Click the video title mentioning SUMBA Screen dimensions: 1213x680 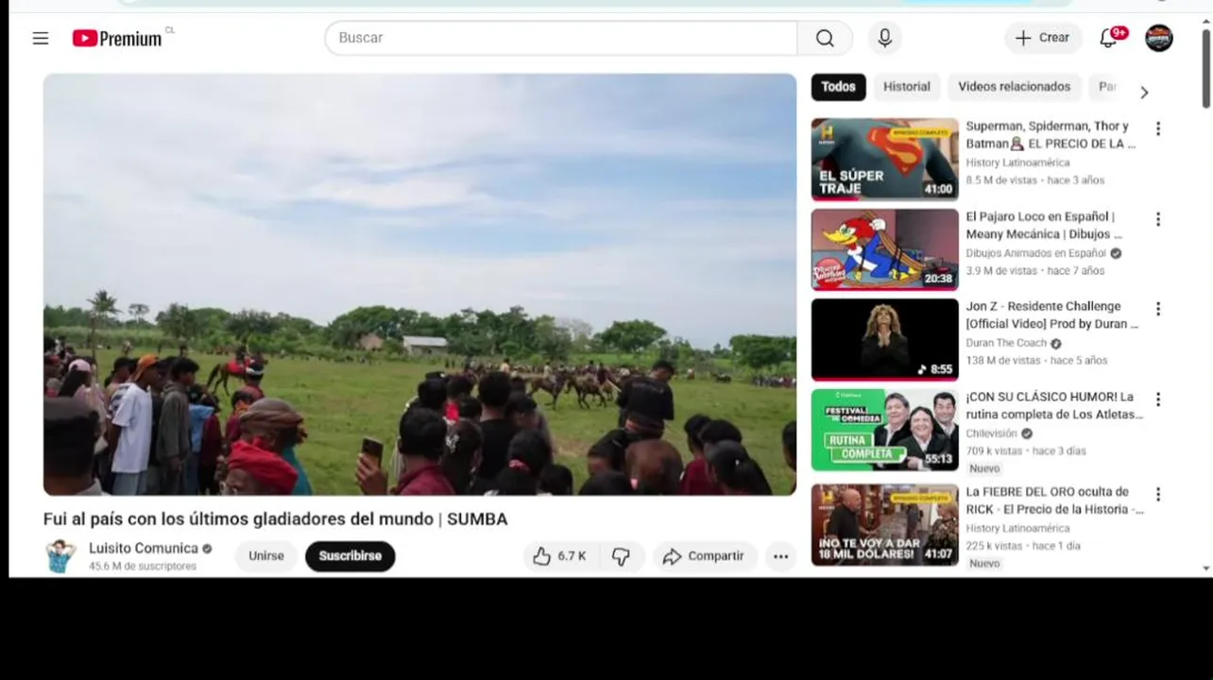click(275, 518)
